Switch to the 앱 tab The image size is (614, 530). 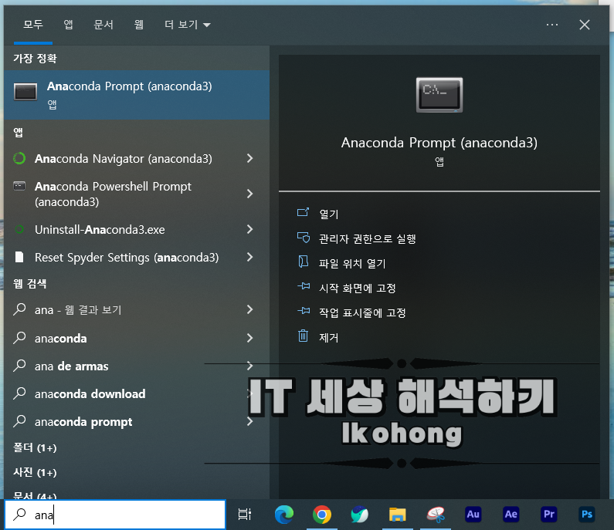click(68, 25)
